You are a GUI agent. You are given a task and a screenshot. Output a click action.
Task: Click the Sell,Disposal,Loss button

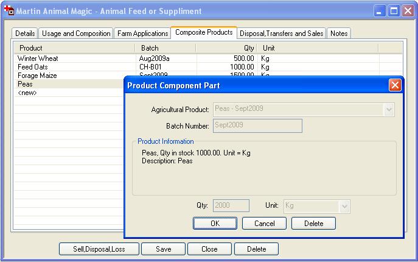pos(99,249)
